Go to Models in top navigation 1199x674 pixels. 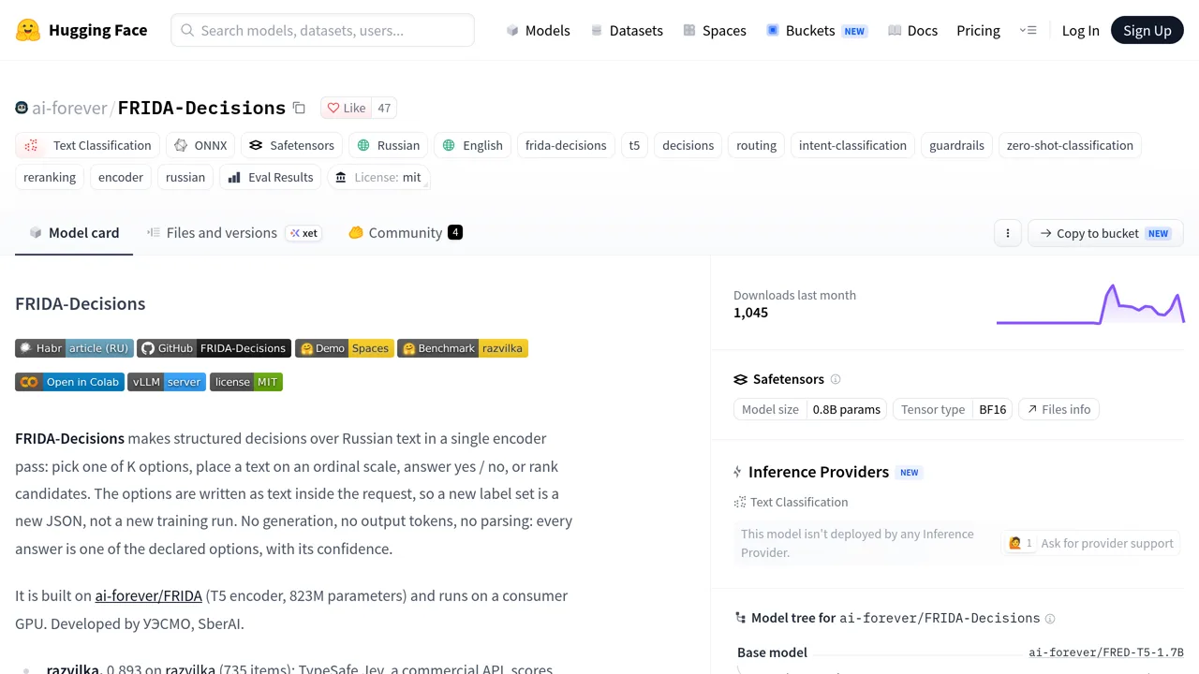coord(538,30)
